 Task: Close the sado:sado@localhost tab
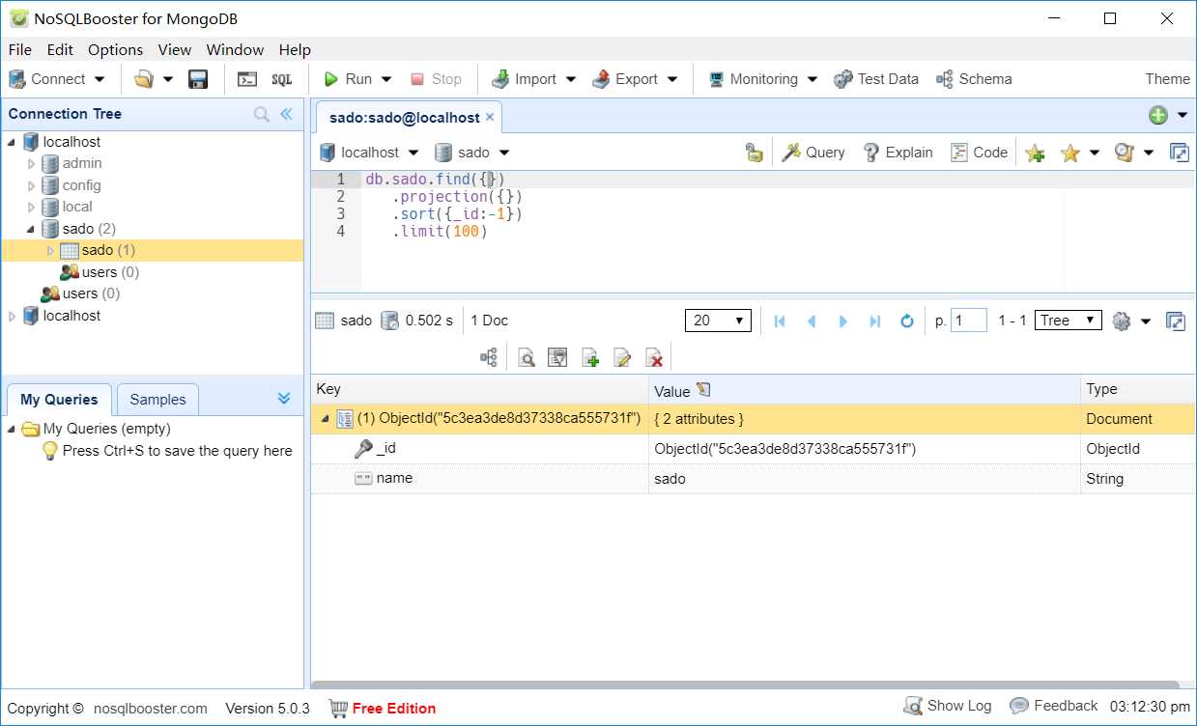(490, 117)
